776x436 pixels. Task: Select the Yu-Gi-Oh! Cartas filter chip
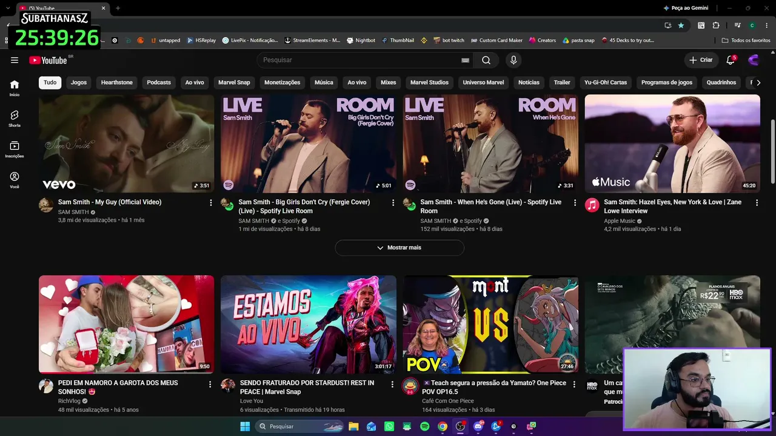coord(606,82)
